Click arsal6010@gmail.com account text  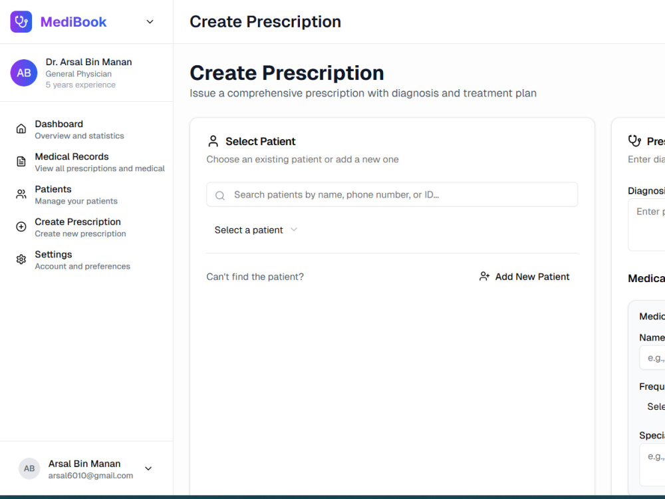click(90, 476)
